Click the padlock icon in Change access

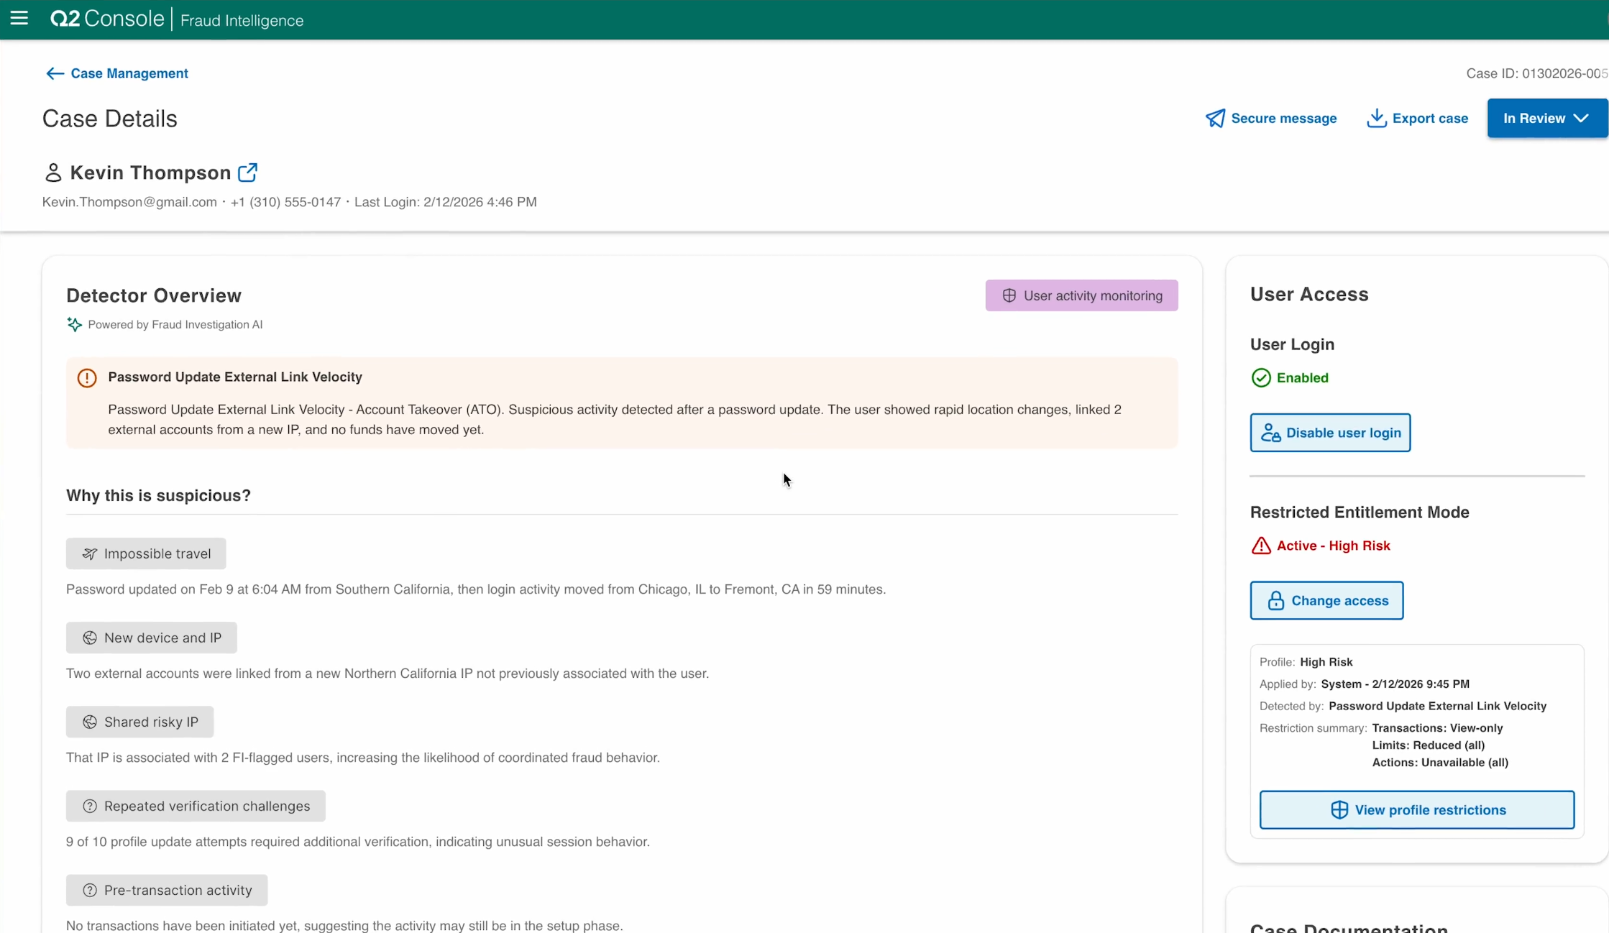point(1275,600)
